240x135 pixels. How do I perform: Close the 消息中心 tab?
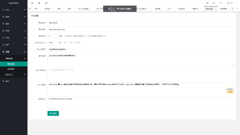pos(202,9)
